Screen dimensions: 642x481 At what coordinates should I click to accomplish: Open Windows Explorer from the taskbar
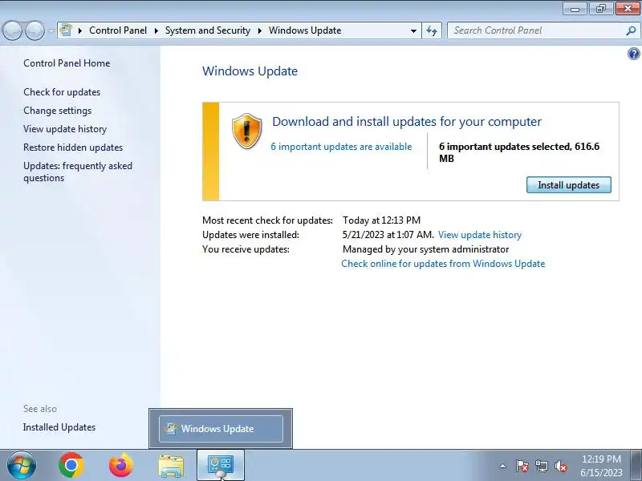point(171,466)
